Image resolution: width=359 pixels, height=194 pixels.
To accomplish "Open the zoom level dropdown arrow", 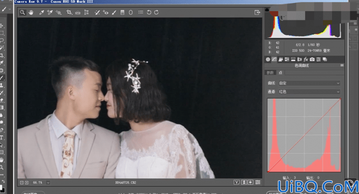I will [x=48, y=183].
